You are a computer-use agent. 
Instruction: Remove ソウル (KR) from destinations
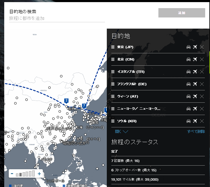[x=202, y=121]
